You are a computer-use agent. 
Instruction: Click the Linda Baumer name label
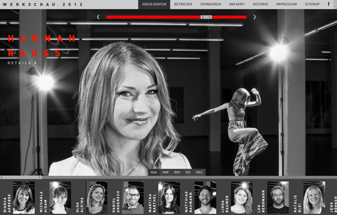[225, 204]
